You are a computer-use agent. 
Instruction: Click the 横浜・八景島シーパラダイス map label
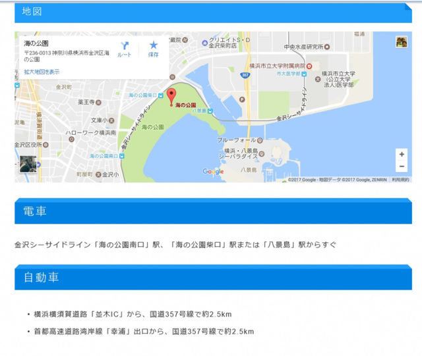pos(245,153)
